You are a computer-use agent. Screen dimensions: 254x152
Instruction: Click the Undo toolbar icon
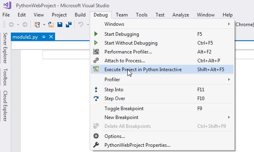point(81,25)
